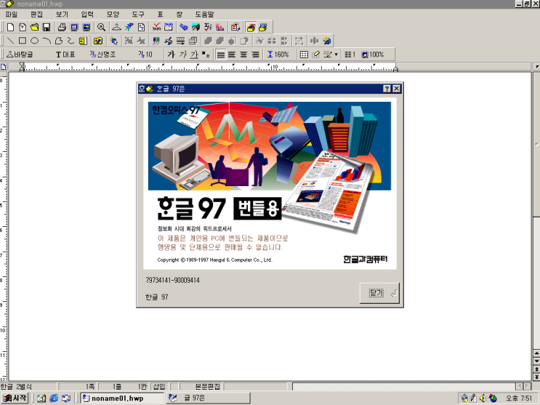Viewport: 540px width, 405px height.
Task: Open the 모양 menu
Action: [x=113, y=14]
